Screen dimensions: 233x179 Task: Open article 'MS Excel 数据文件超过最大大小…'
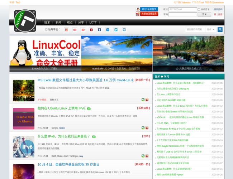tap(86, 80)
